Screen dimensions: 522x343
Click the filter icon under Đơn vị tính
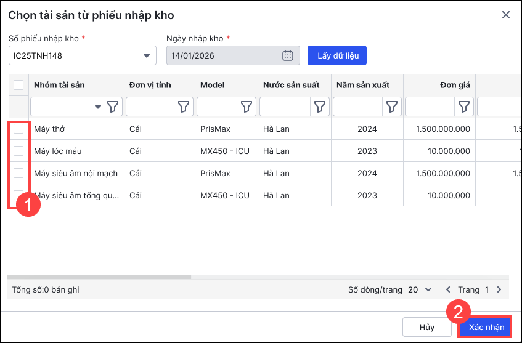pyautogui.click(x=184, y=107)
